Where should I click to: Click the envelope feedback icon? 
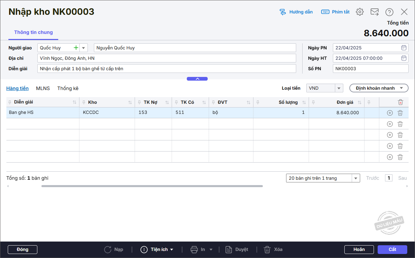coord(375,12)
